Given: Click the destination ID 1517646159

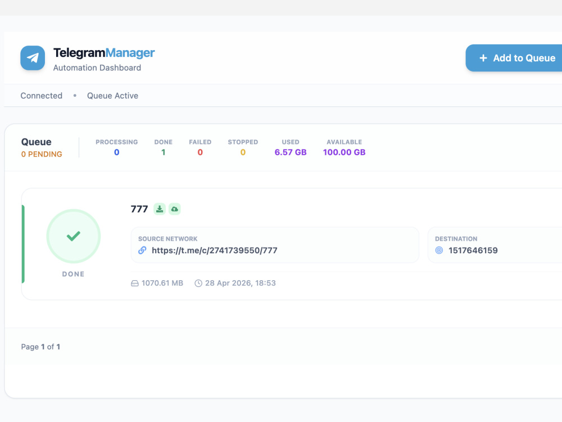Looking at the screenshot, I should pos(473,250).
